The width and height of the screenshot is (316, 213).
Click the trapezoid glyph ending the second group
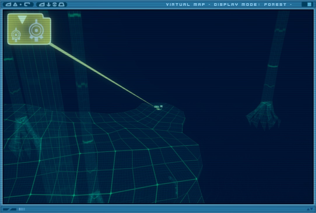tap(62, 4)
